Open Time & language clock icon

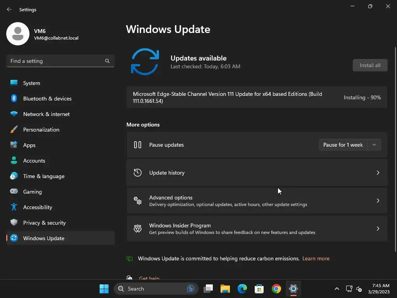coord(14,176)
